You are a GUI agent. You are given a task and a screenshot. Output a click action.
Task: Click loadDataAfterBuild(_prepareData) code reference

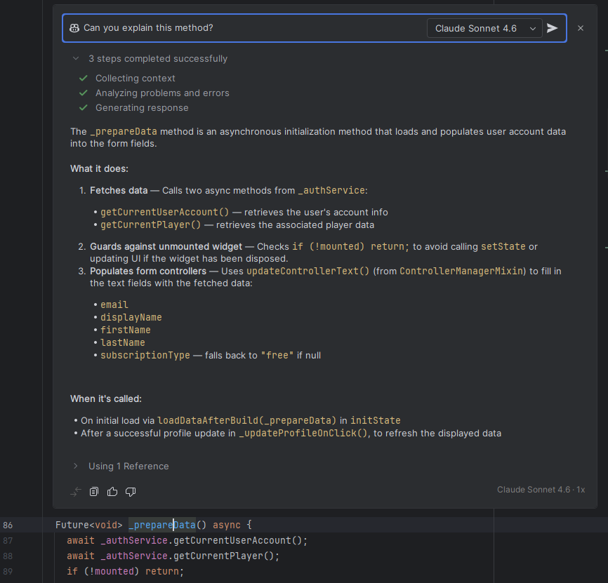246,420
